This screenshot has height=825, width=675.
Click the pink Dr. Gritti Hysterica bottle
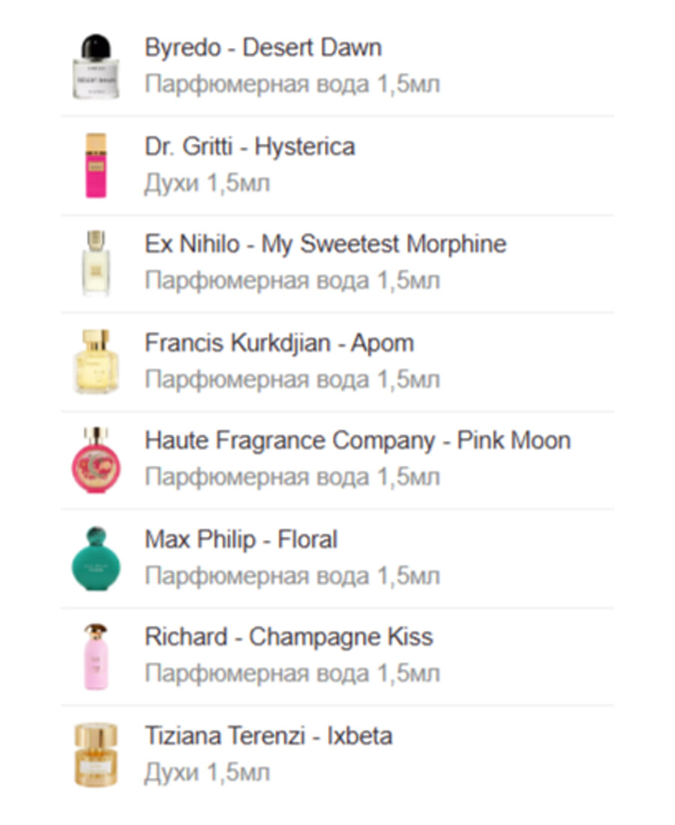[x=96, y=165]
